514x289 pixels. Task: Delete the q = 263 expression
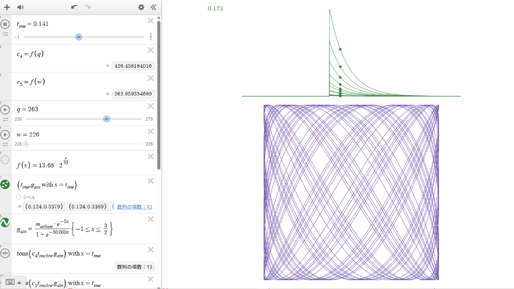150,106
